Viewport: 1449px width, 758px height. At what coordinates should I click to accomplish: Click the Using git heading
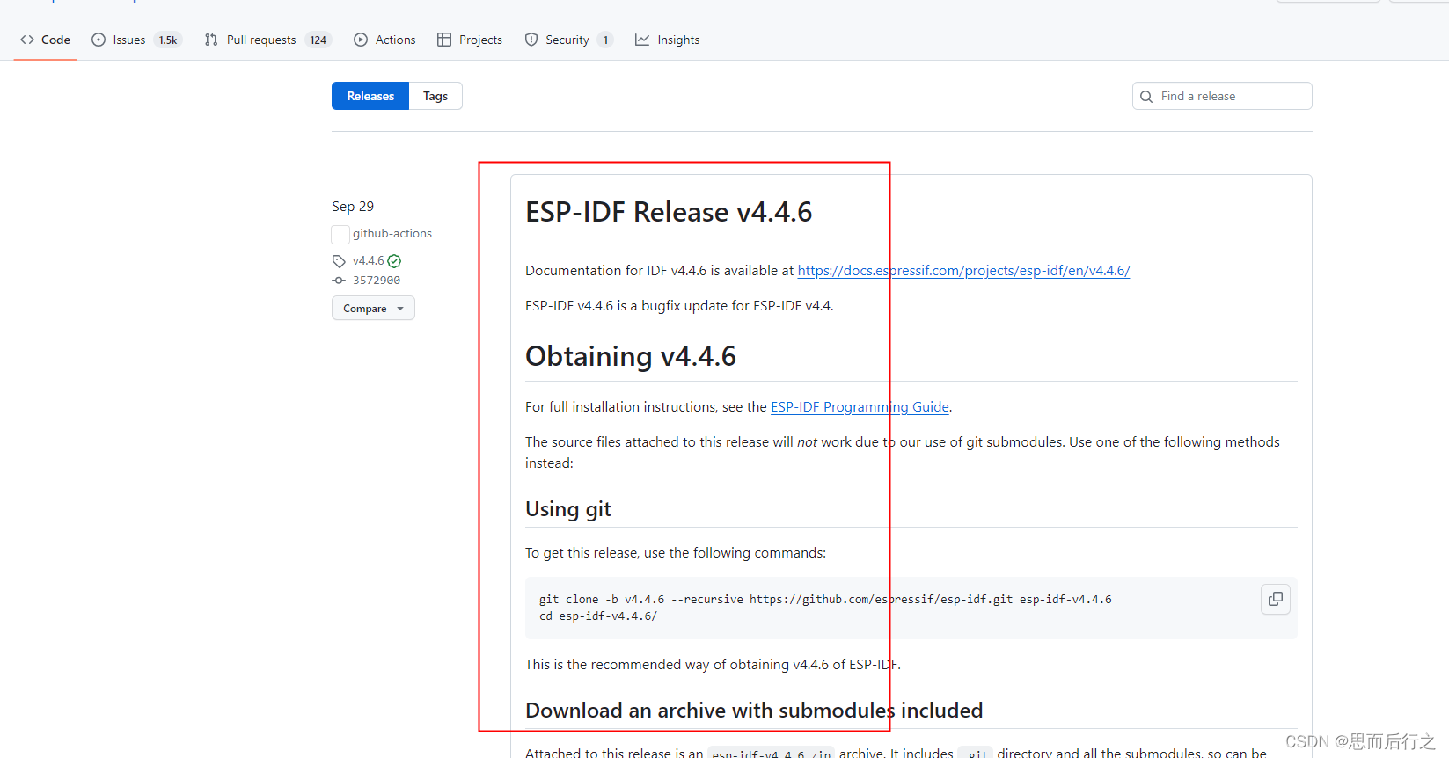click(568, 509)
